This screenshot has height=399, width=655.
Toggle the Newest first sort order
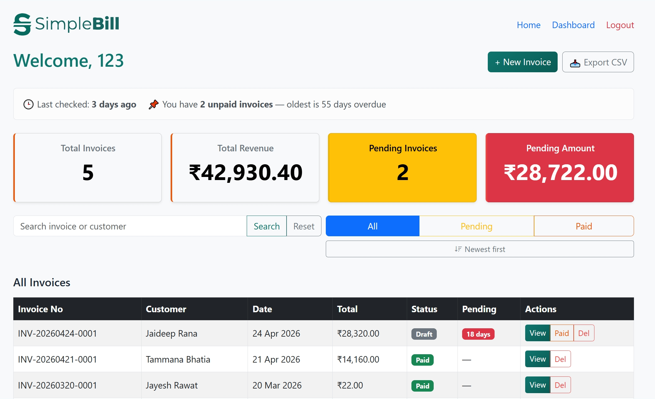480,249
